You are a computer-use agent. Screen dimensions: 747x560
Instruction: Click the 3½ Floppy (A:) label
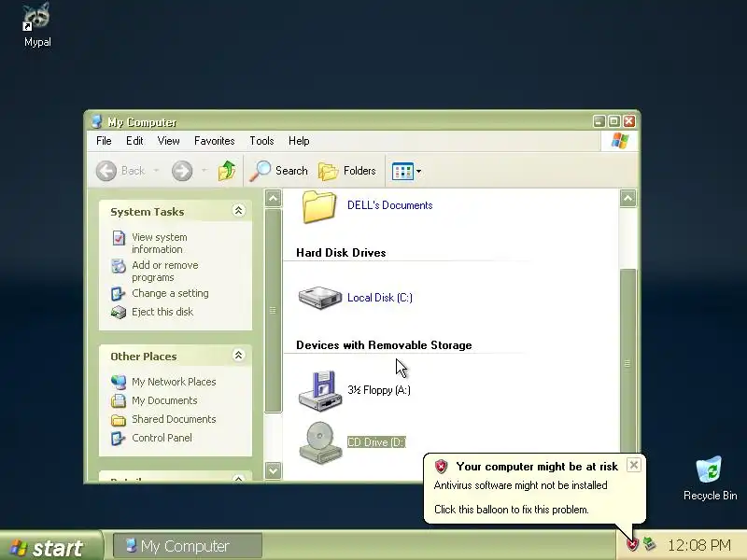click(x=379, y=390)
